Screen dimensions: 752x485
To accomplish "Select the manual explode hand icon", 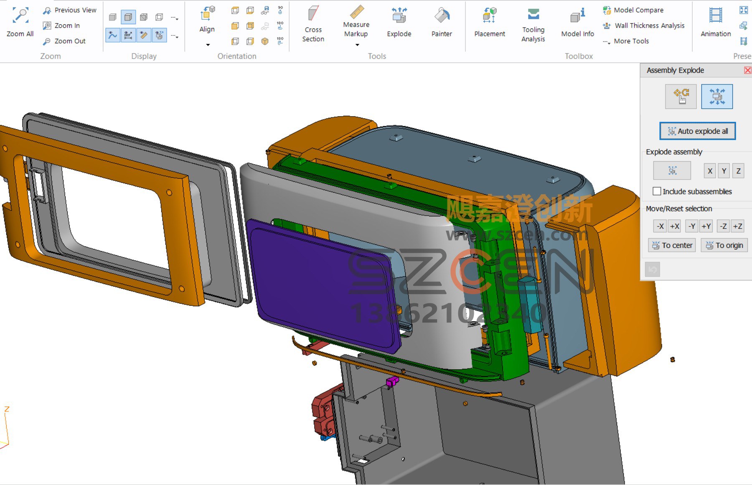I will (681, 96).
